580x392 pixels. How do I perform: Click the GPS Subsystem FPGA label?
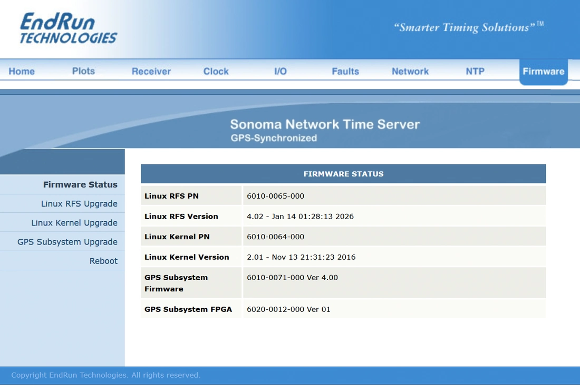(x=188, y=309)
